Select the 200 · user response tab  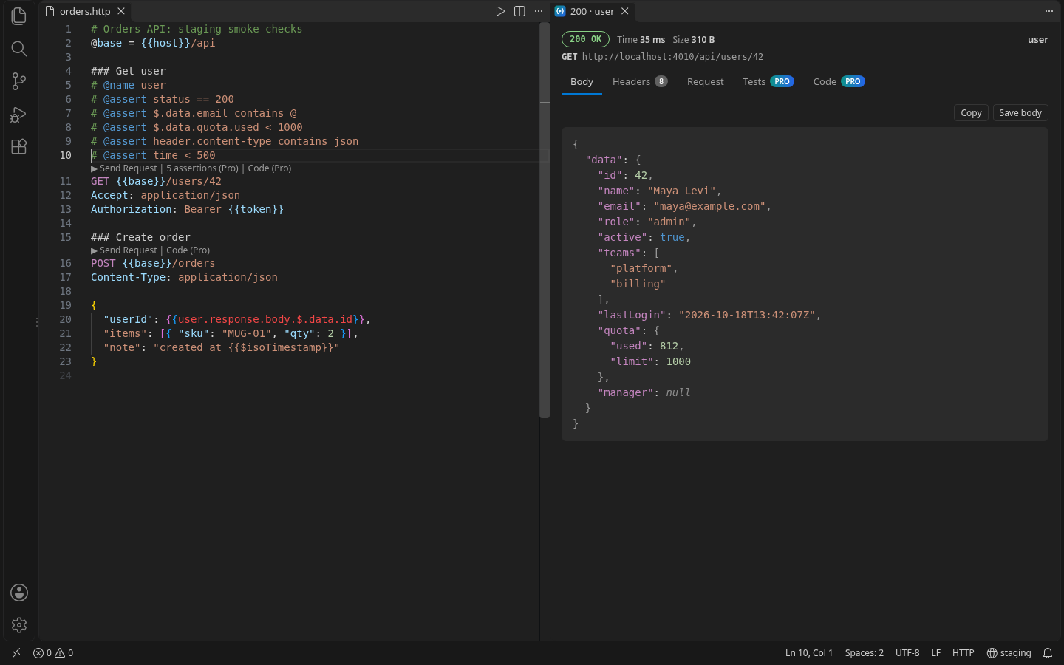(592, 11)
